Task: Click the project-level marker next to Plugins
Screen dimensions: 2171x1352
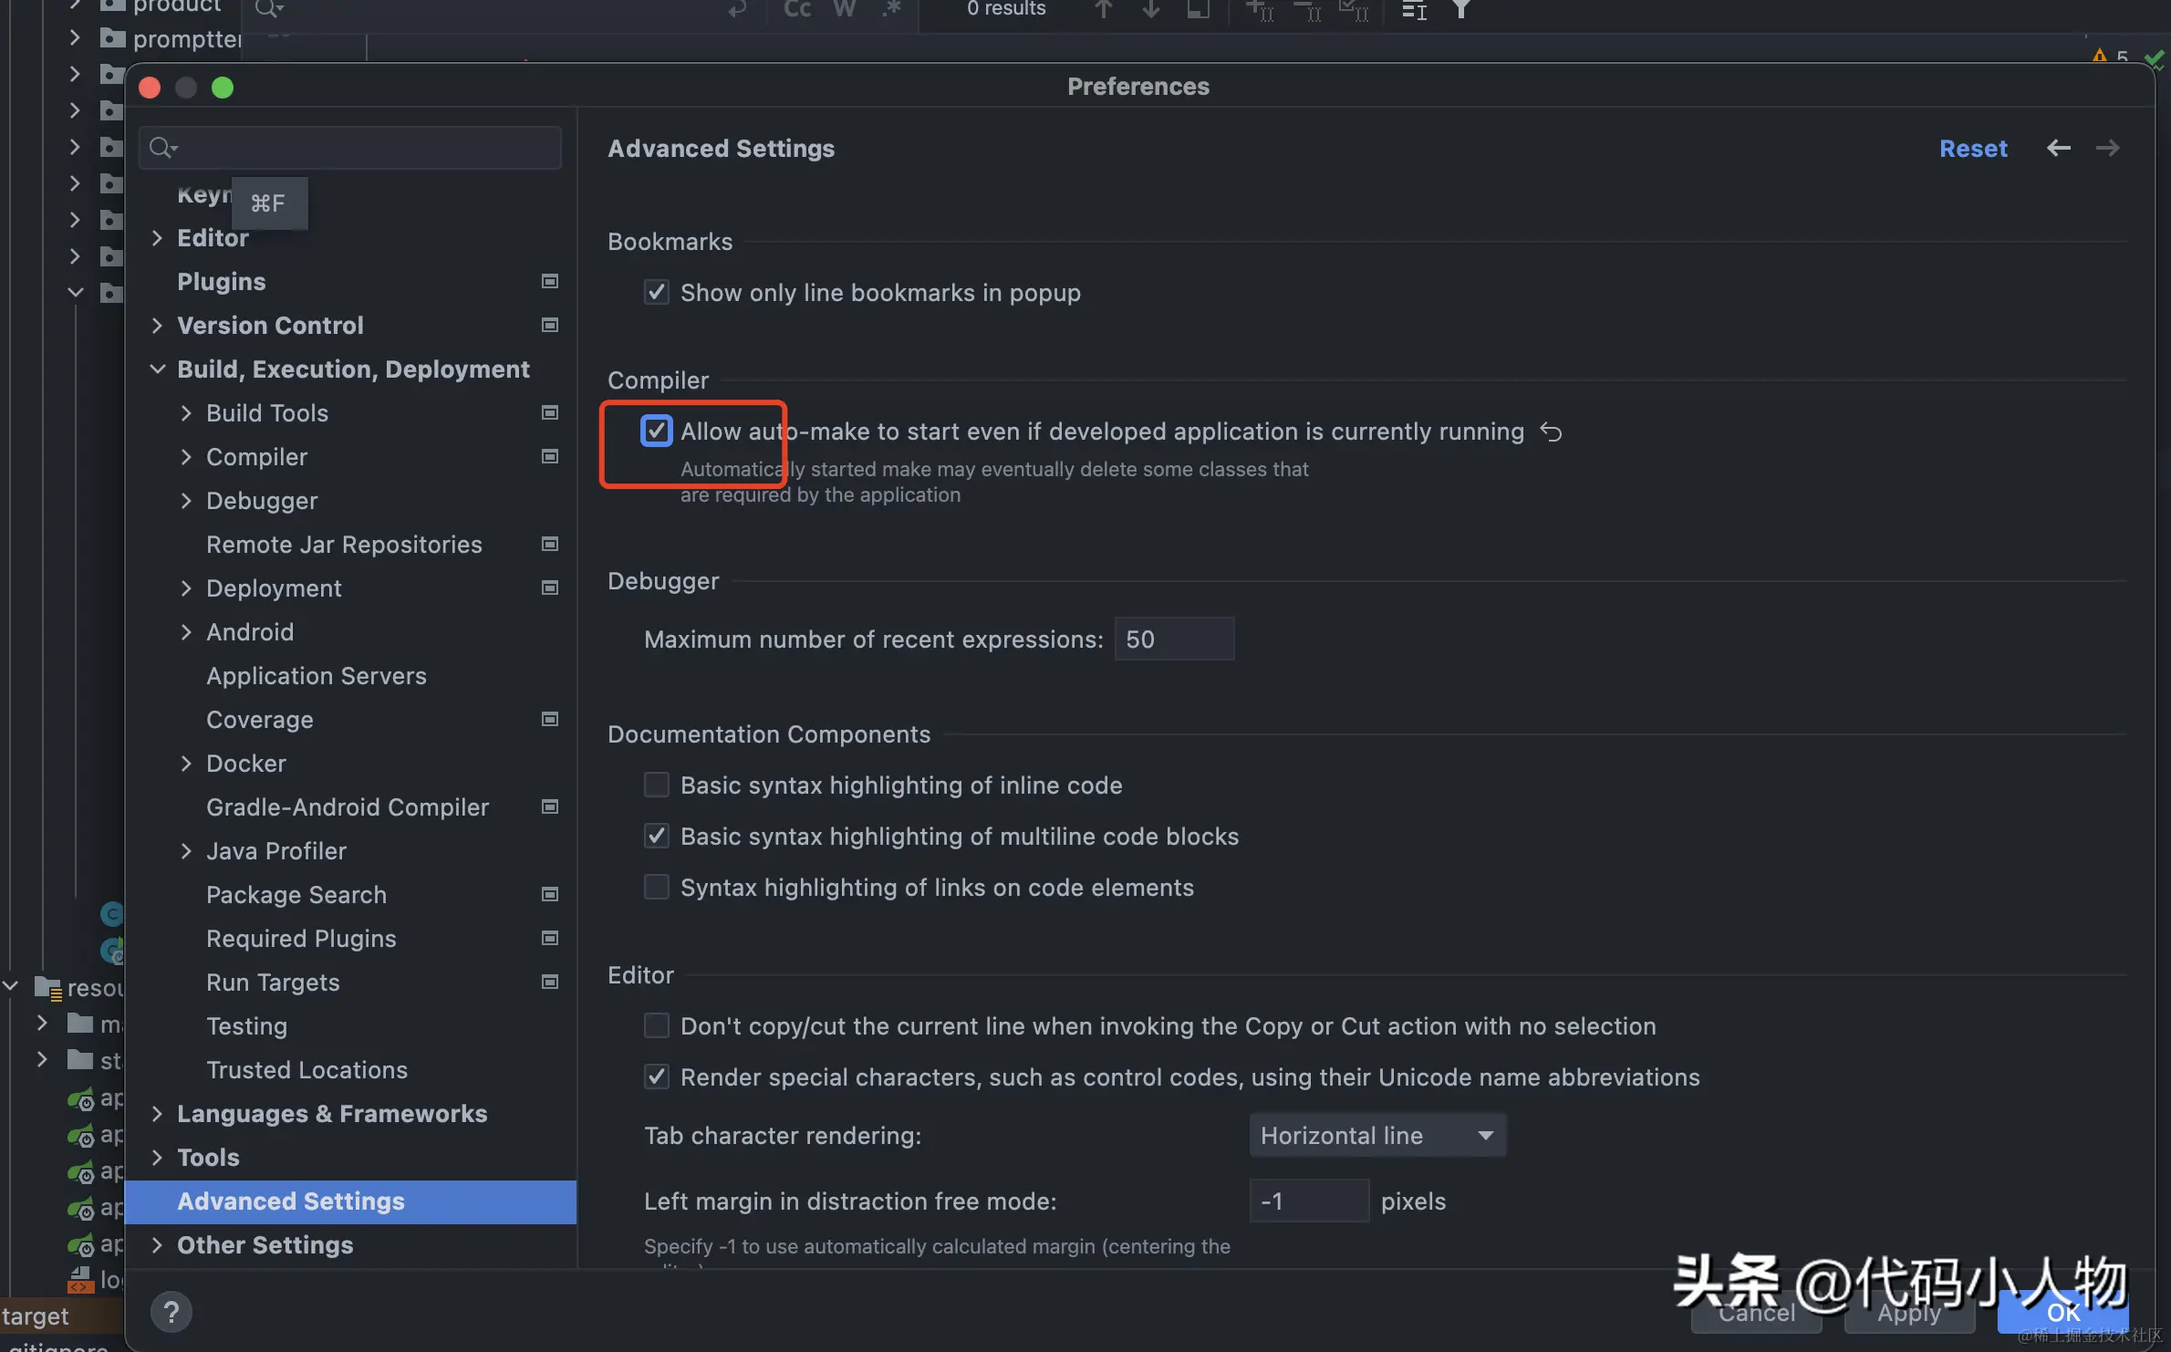Action: (550, 281)
